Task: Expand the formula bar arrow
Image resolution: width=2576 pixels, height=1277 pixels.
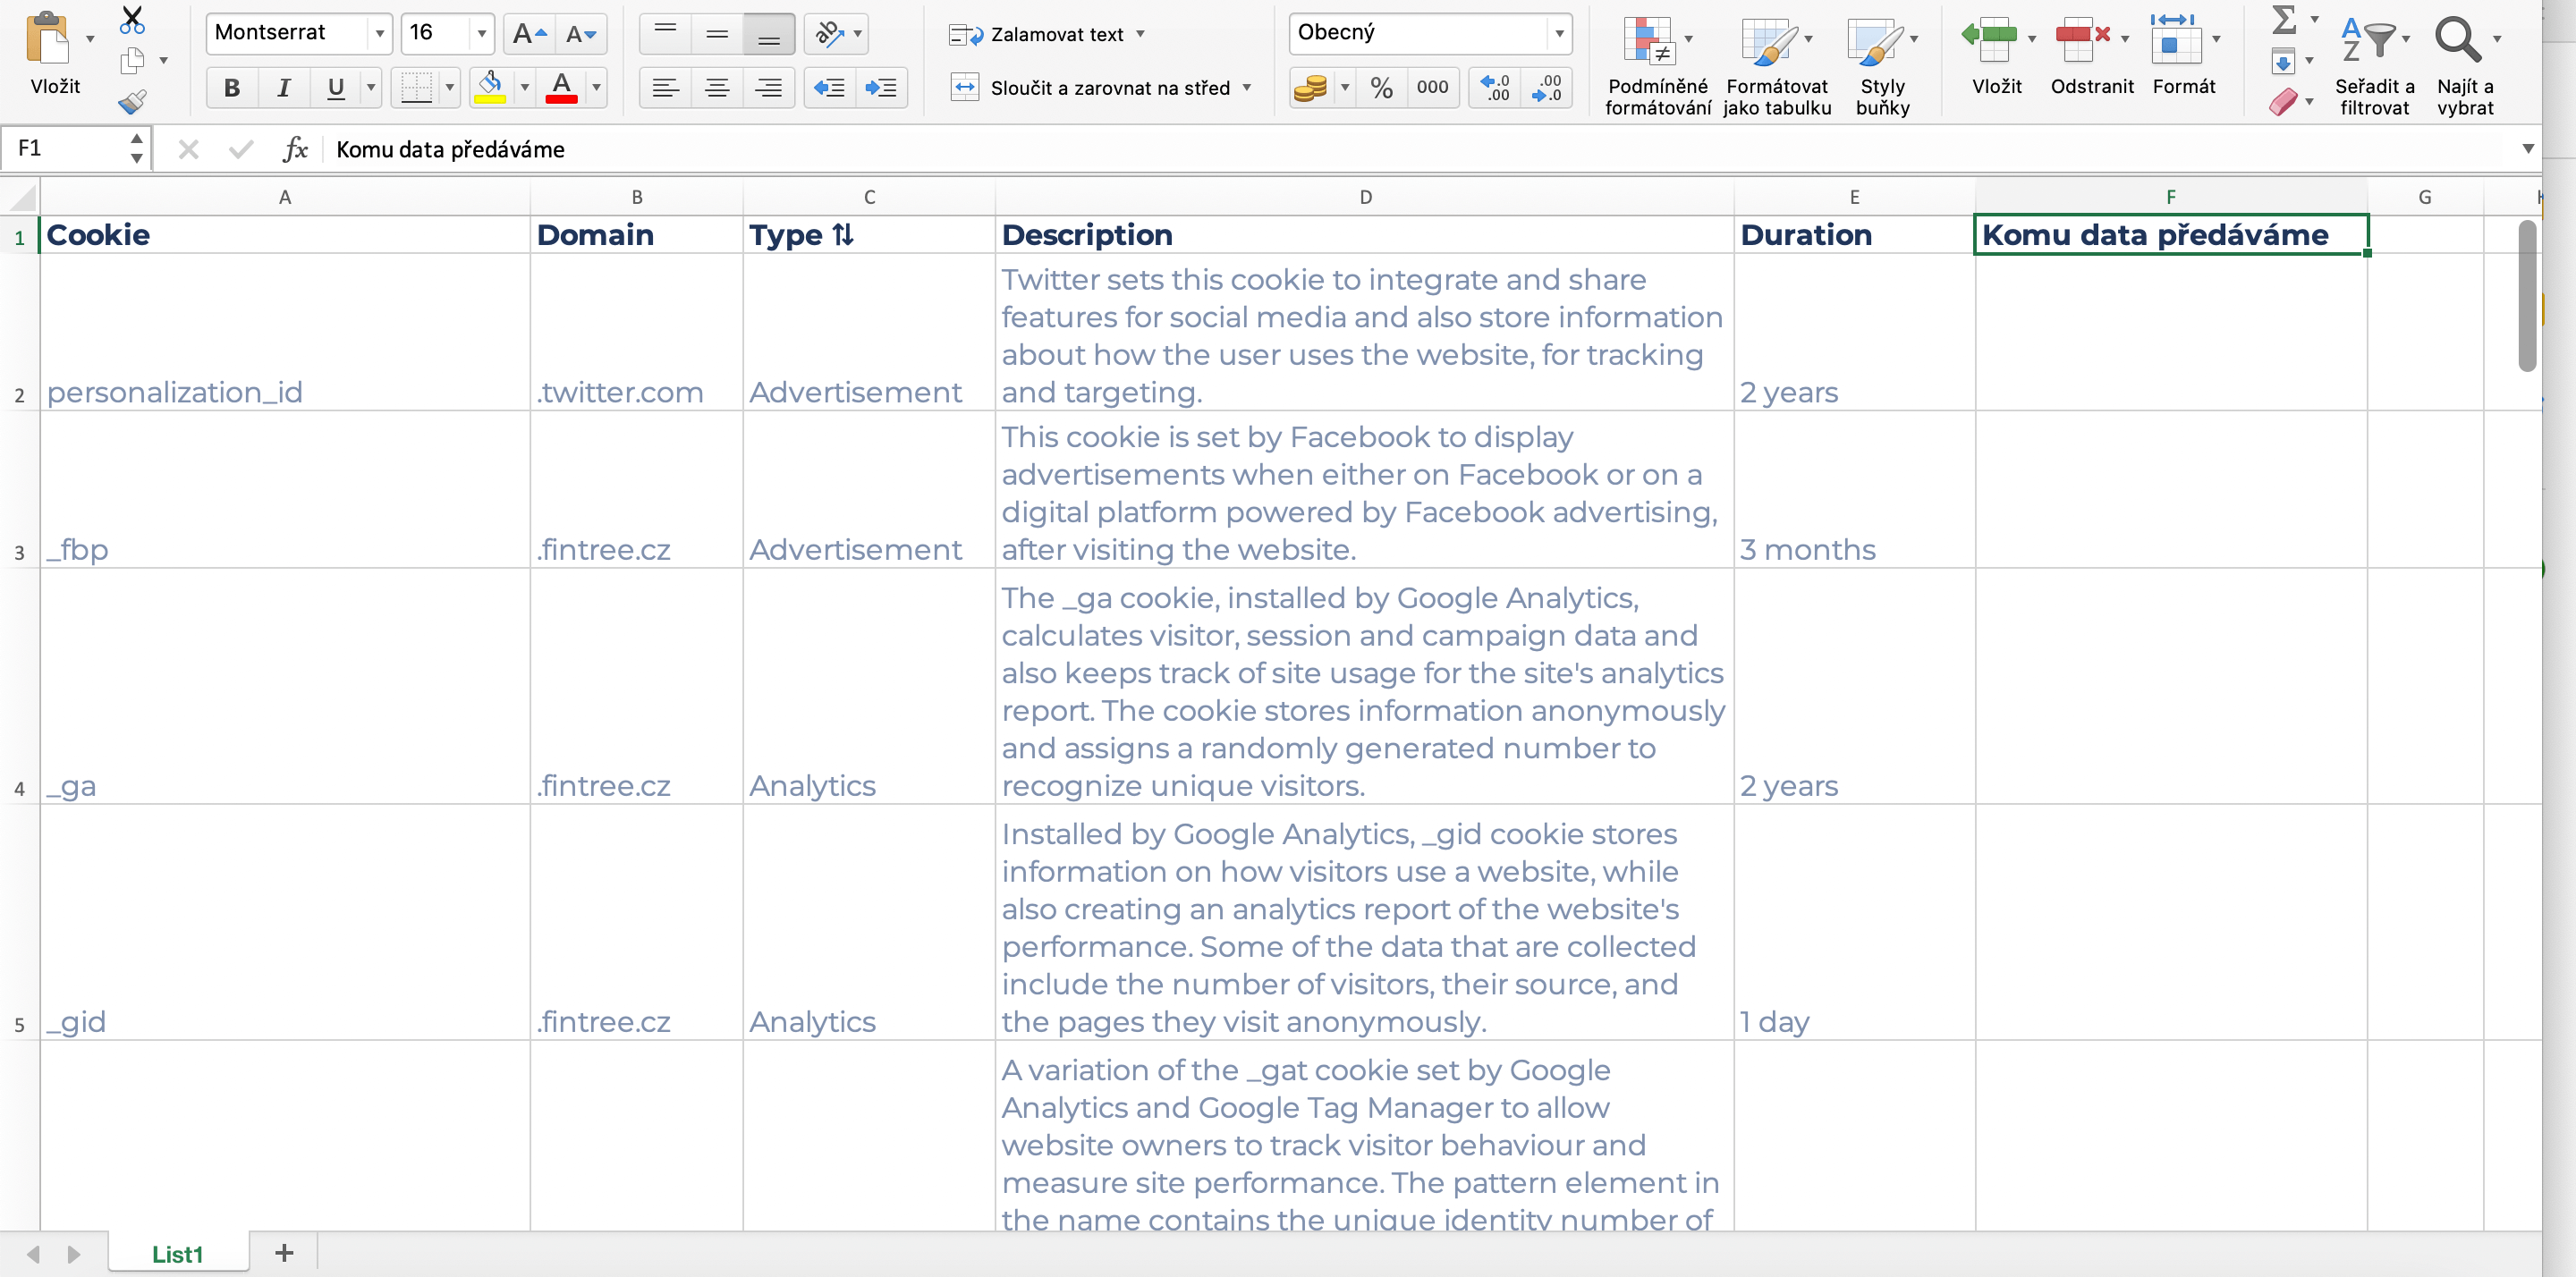Action: click(x=2528, y=149)
